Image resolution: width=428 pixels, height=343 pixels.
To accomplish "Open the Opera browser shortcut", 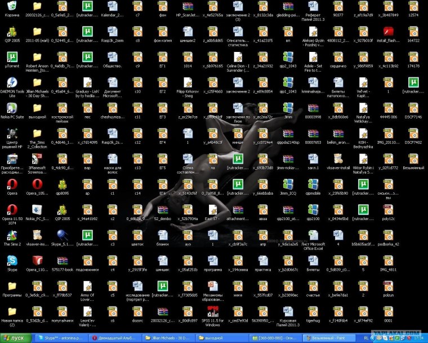I will [x=12, y=184].
